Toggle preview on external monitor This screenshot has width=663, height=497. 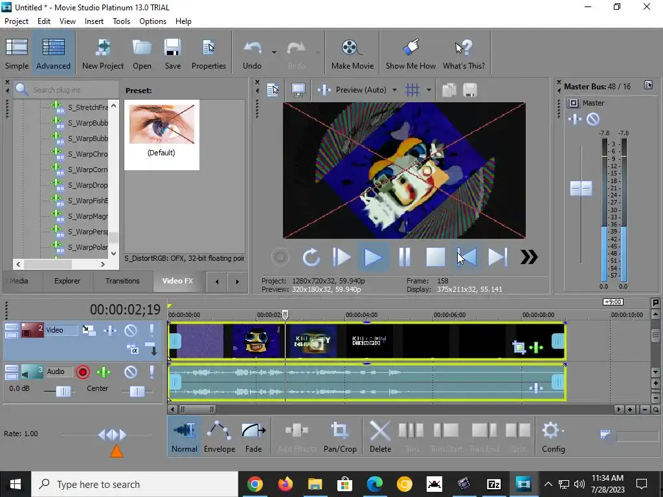point(298,89)
